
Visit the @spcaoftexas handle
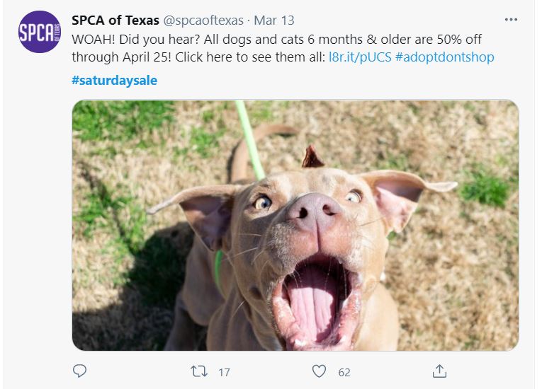[x=203, y=21]
